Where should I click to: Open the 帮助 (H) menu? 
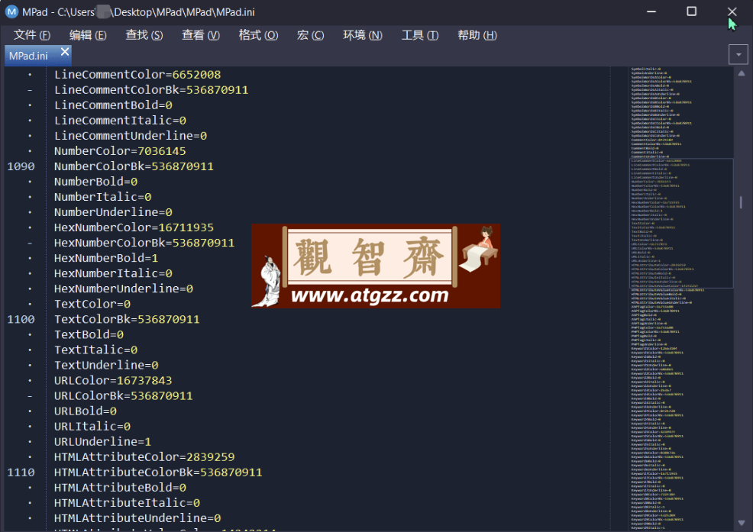point(477,35)
